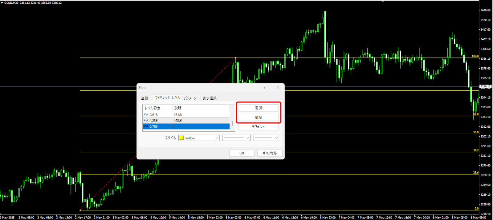
Task: Click the 説明 column header
Action: [x=201, y=108]
